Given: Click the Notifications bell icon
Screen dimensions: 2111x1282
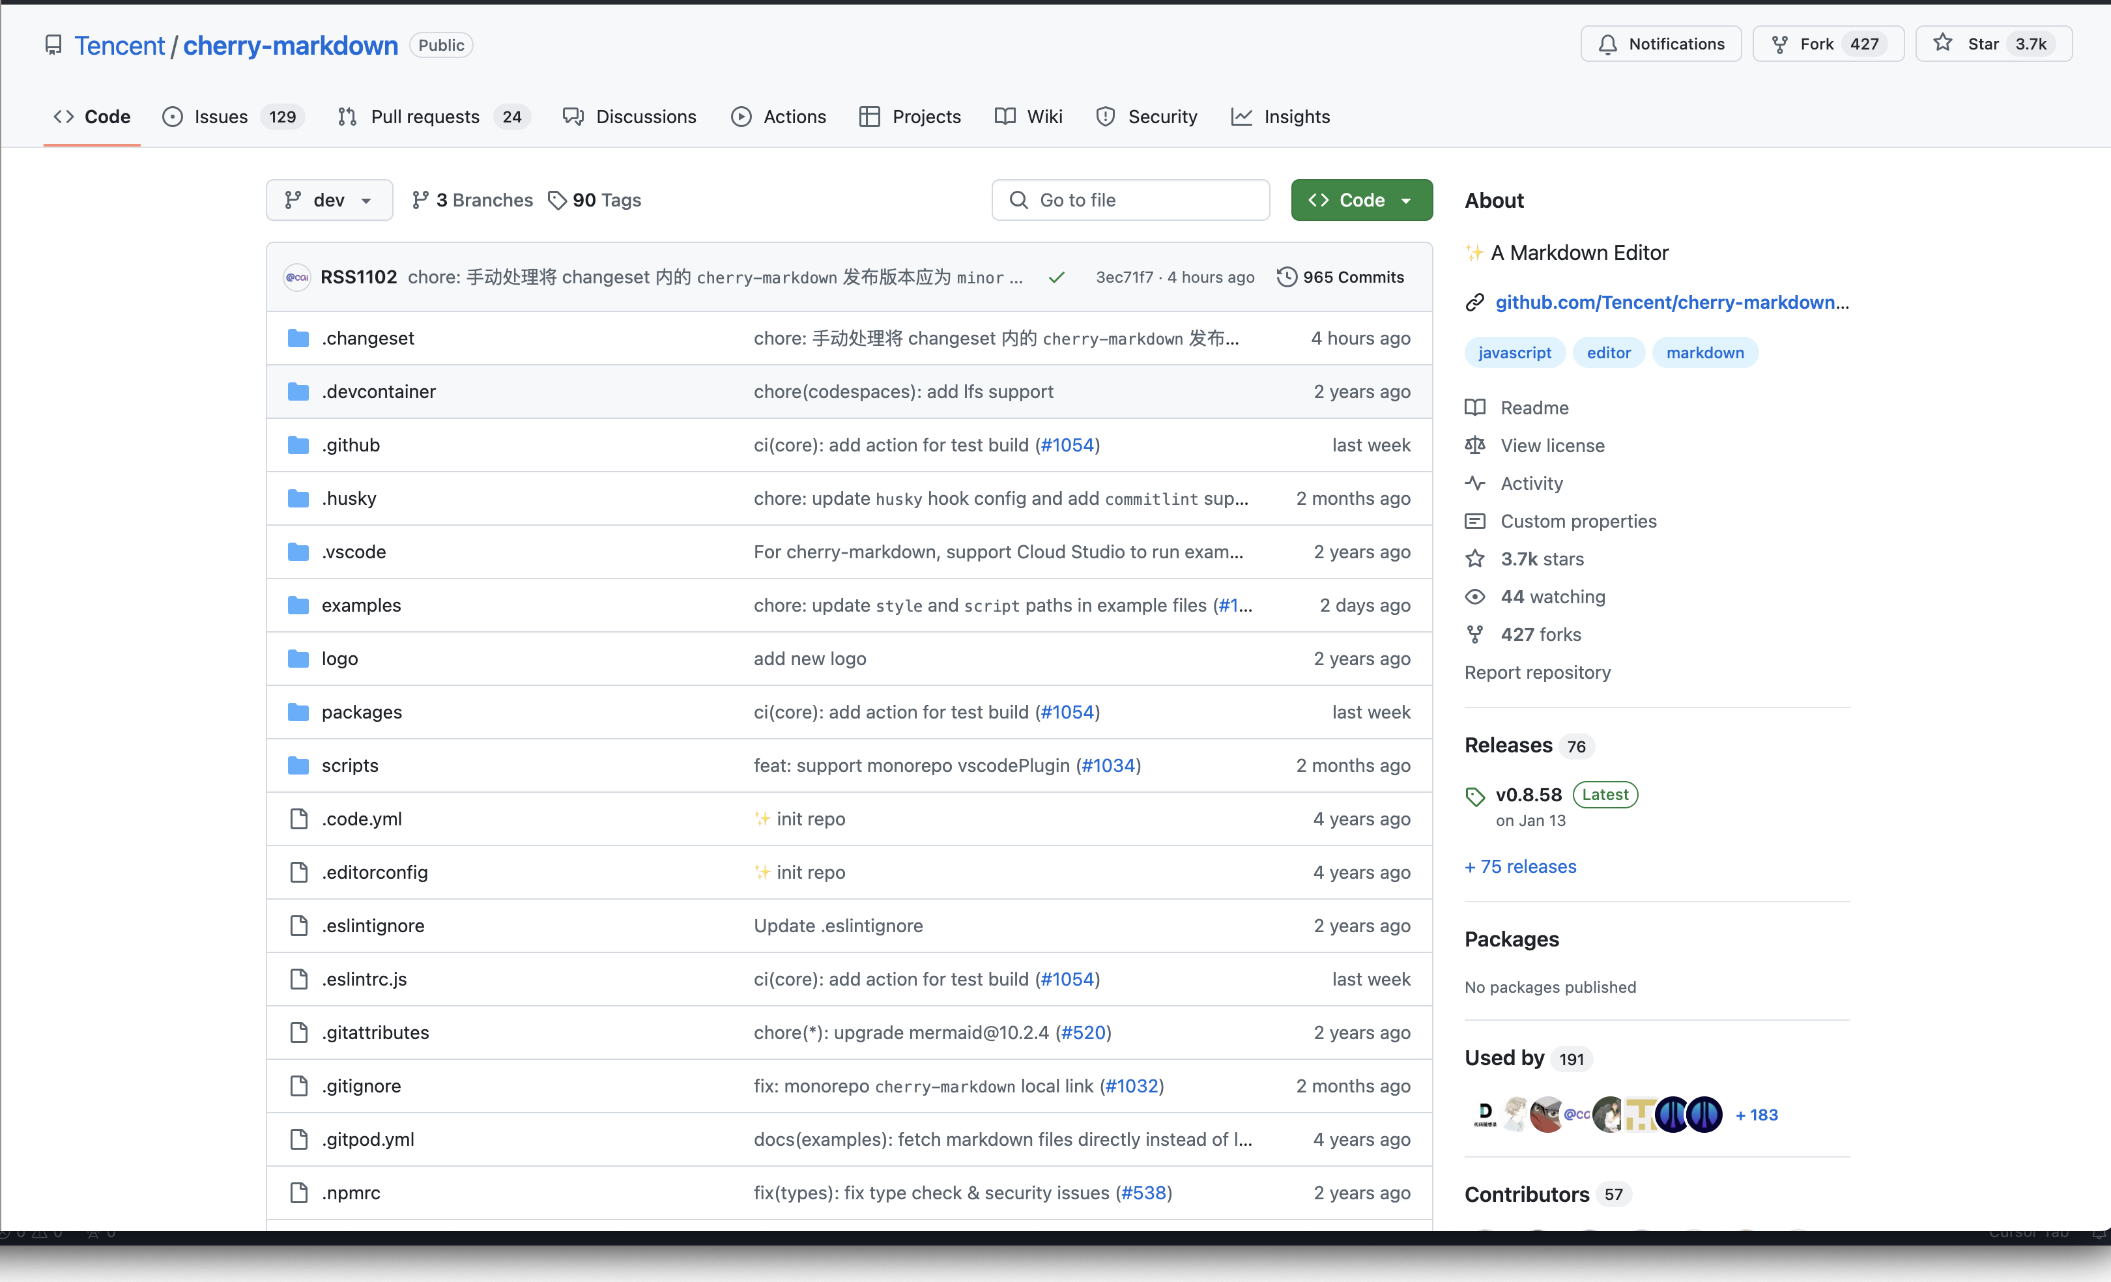Looking at the screenshot, I should (1607, 44).
